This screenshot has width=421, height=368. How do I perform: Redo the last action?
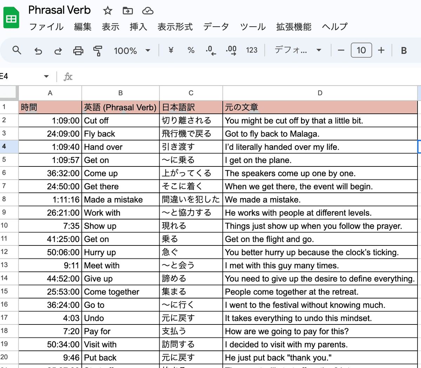[58, 50]
